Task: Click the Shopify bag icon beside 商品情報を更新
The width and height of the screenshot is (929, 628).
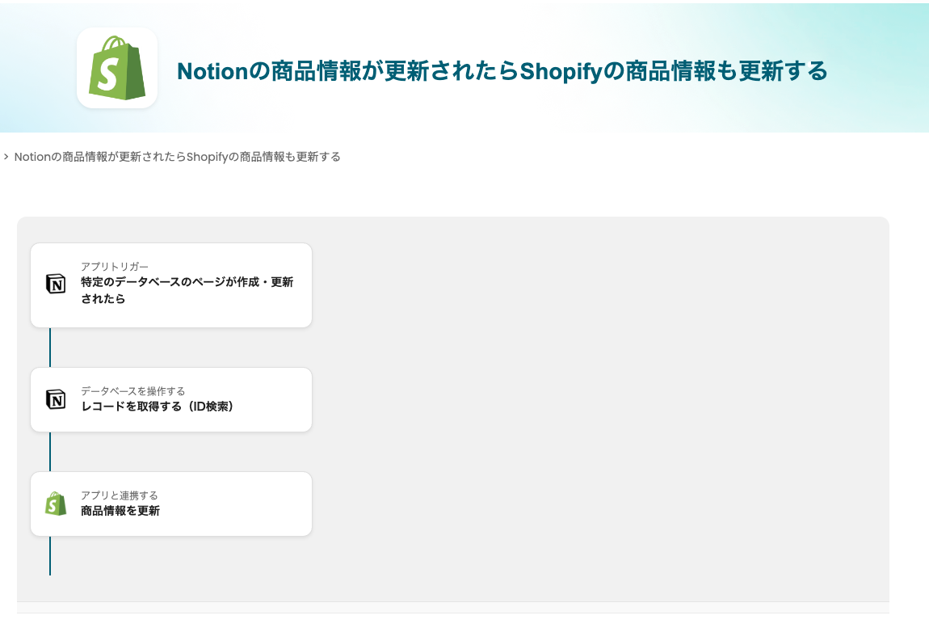Action: point(56,504)
